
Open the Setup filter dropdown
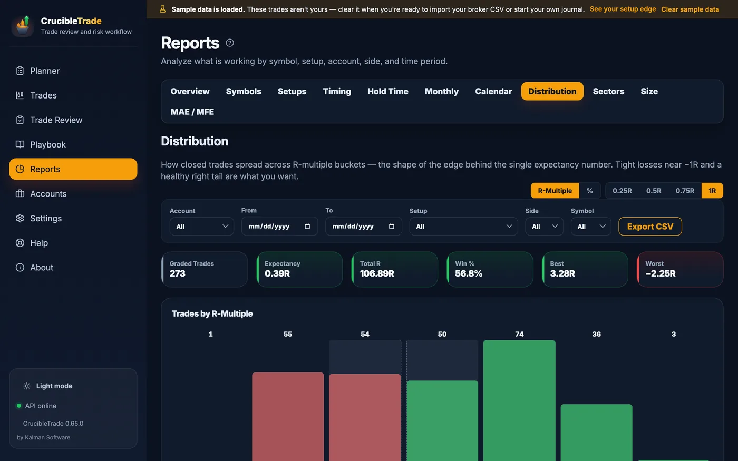[x=463, y=227]
